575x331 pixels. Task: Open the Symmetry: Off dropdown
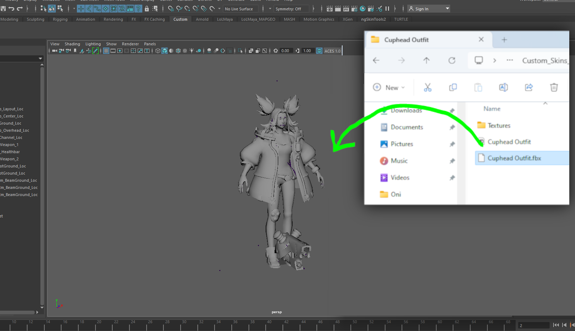click(291, 9)
